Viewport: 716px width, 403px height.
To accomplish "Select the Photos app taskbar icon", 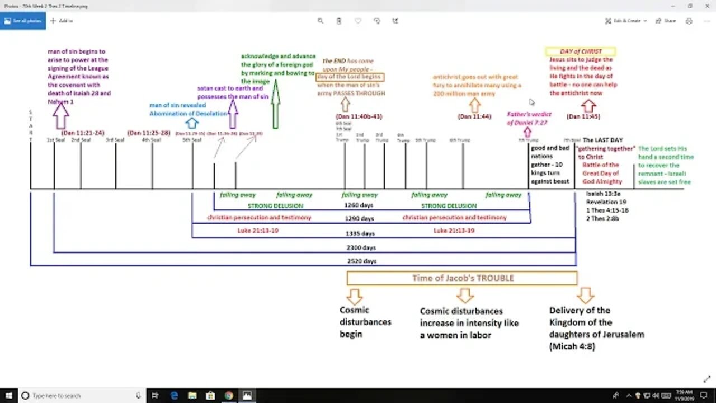I will [247, 395].
